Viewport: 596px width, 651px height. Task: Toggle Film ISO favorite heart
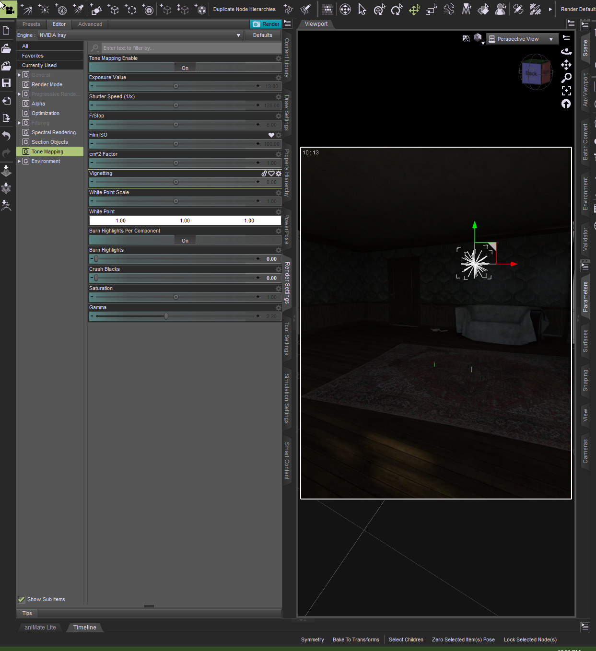tap(271, 135)
